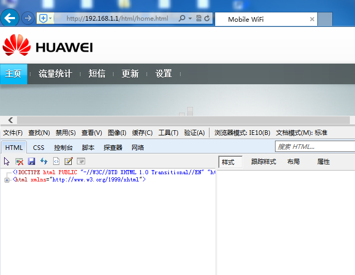Click the element source style document icon

[56, 161]
